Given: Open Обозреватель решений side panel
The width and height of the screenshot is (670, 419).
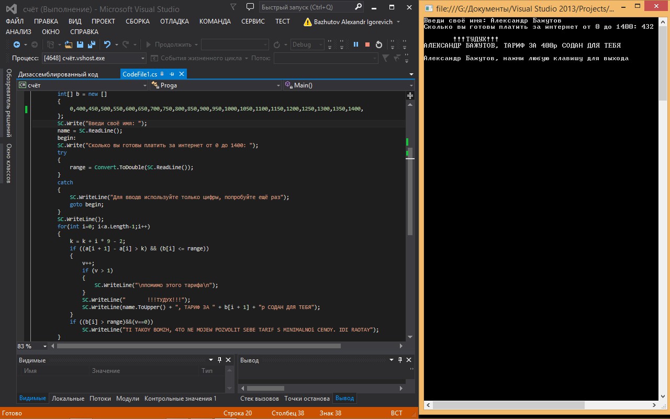Looking at the screenshot, I should pyautogui.click(x=8, y=103).
